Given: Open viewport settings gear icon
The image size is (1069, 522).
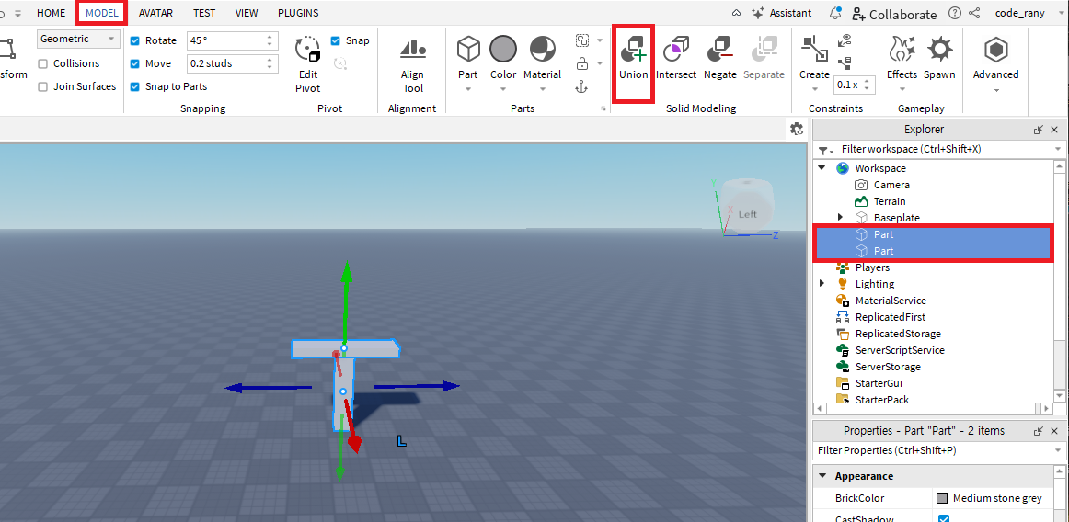Looking at the screenshot, I should click(x=796, y=129).
